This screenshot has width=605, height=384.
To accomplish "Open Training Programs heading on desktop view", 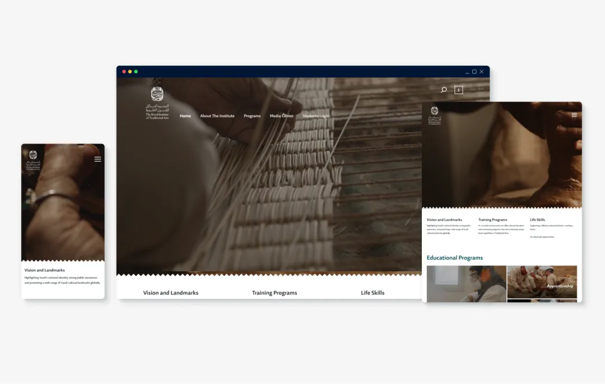I will pyautogui.click(x=274, y=293).
